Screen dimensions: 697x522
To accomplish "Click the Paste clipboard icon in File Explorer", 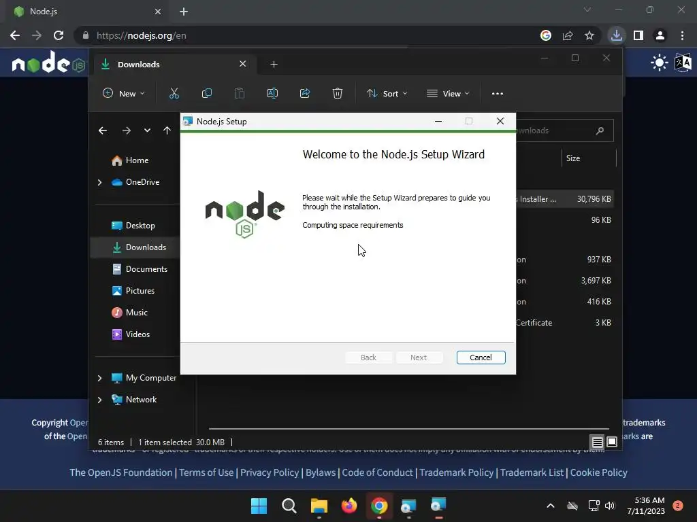I will pyautogui.click(x=240, y=93).
